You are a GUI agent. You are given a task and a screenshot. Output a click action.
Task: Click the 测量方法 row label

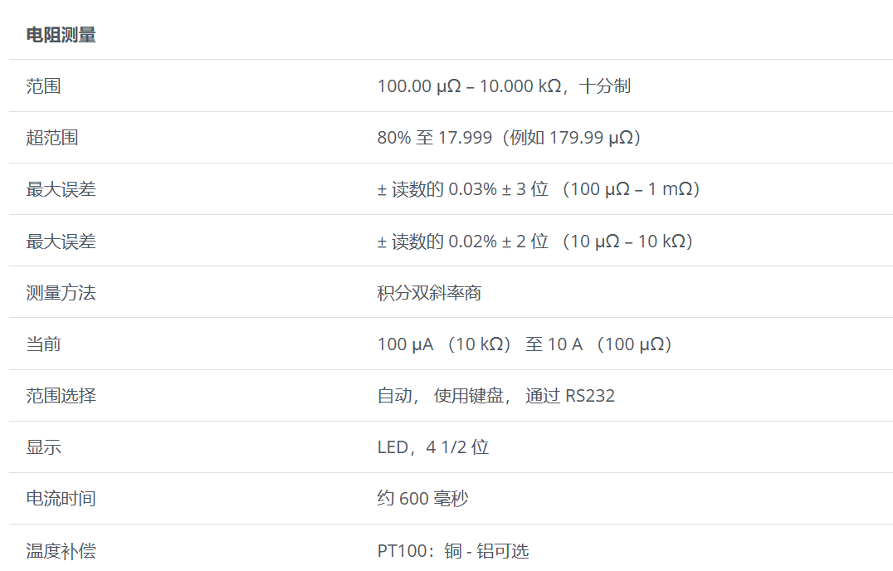tap(61, 293)
